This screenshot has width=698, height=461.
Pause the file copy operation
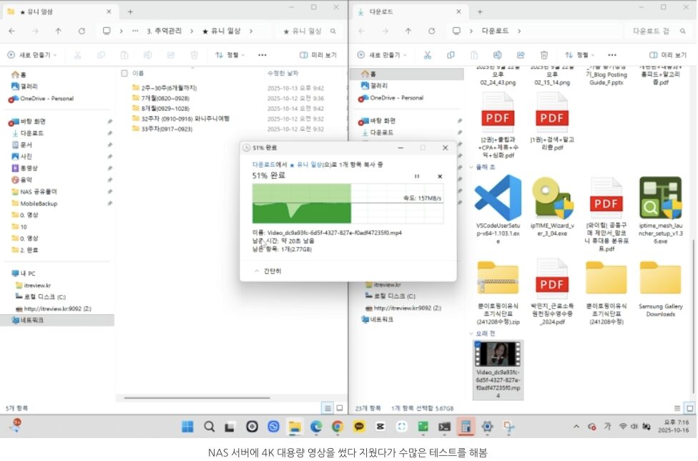pyautogui.click(x=417, y=176)
